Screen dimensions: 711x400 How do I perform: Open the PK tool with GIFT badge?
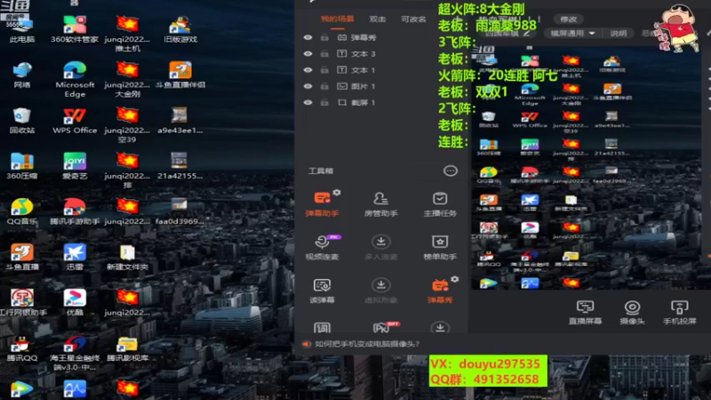pyautogui.click(x=383, y=327)
